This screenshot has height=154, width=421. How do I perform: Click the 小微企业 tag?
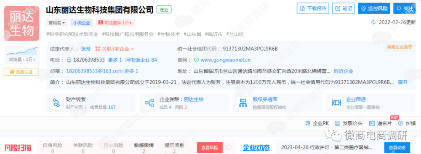pyautogui.click(x=82, y=23)
